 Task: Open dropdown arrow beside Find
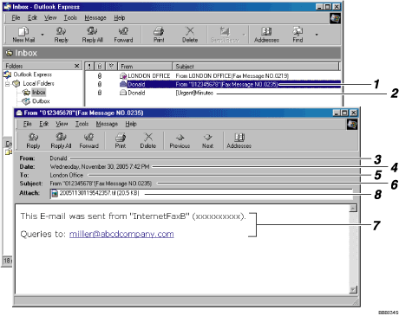(x=317, y=35)
